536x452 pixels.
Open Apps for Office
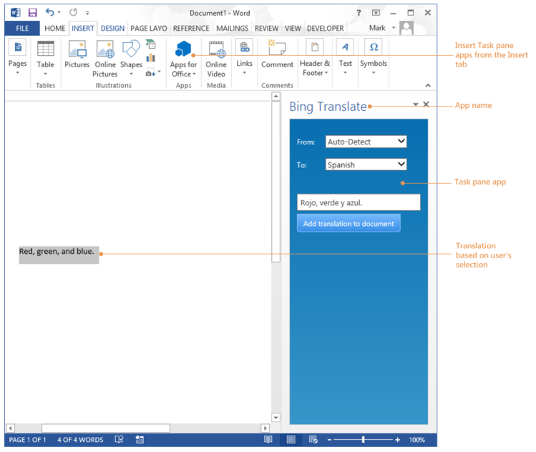tap(183, 59)
